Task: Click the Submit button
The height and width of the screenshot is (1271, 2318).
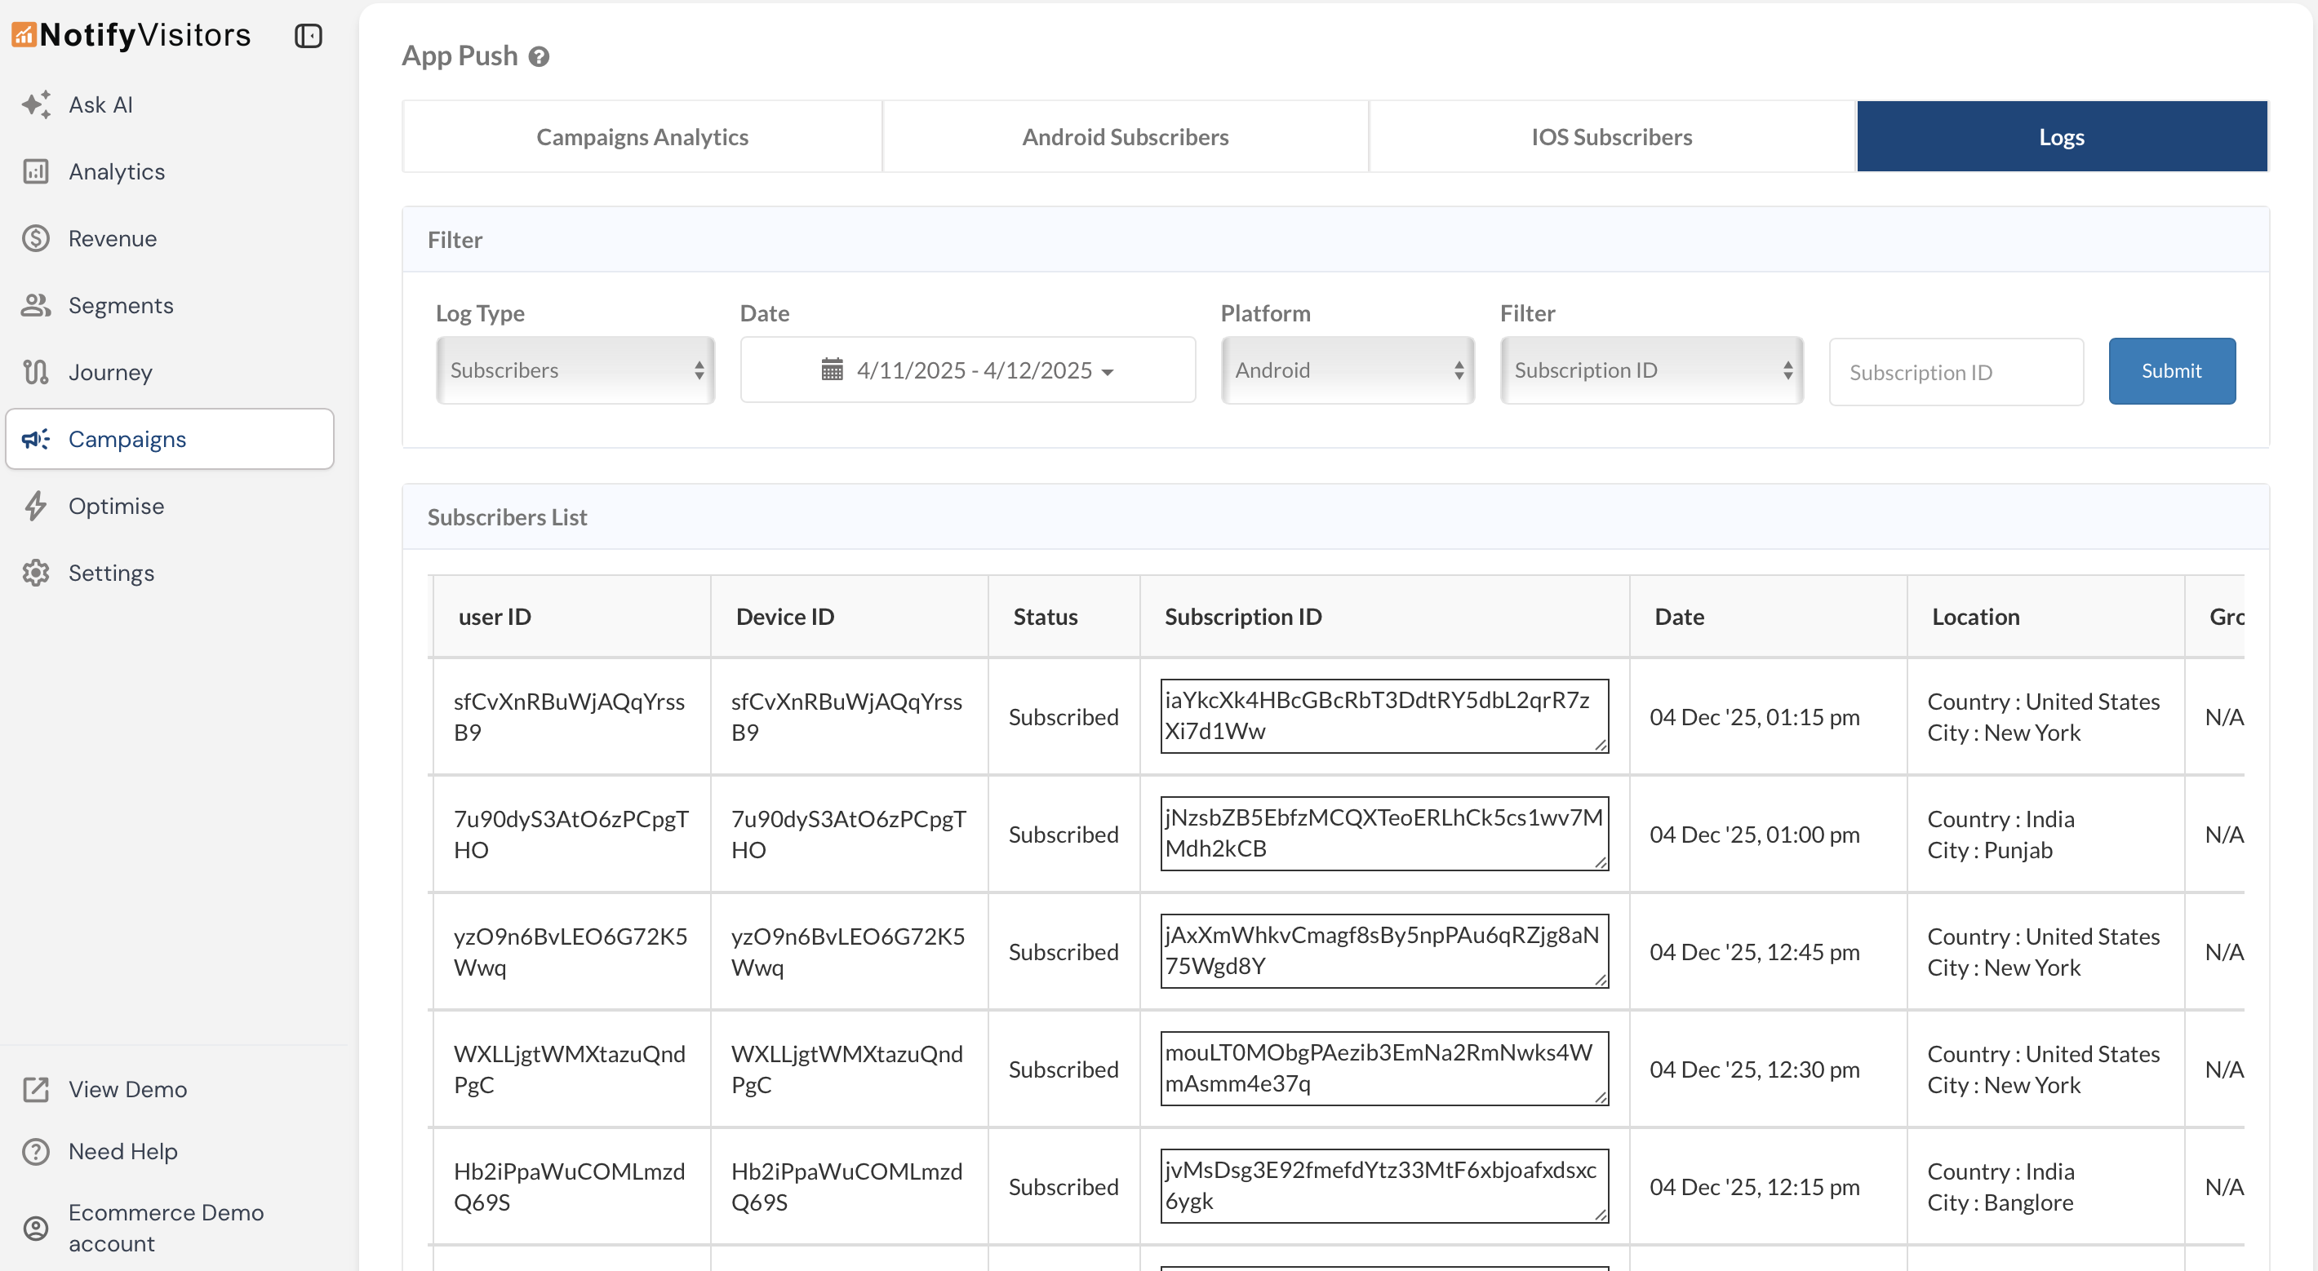Action: point(2170,370)
